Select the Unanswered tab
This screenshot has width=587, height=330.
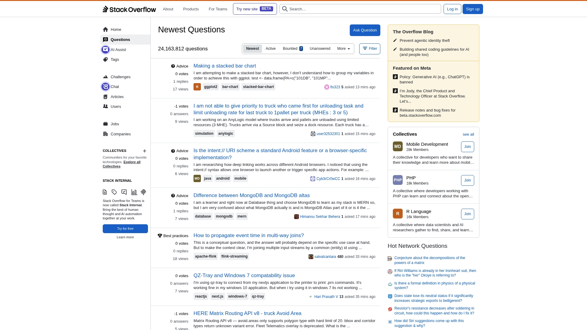click(320, 49)
